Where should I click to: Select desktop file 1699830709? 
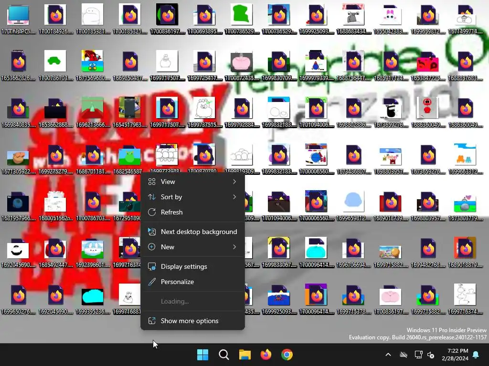[279, 66]
